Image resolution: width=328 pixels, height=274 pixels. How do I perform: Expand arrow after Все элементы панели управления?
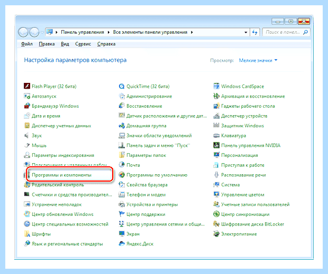(192, 32)
